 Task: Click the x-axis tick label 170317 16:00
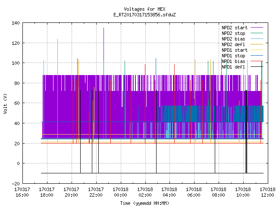22,192
